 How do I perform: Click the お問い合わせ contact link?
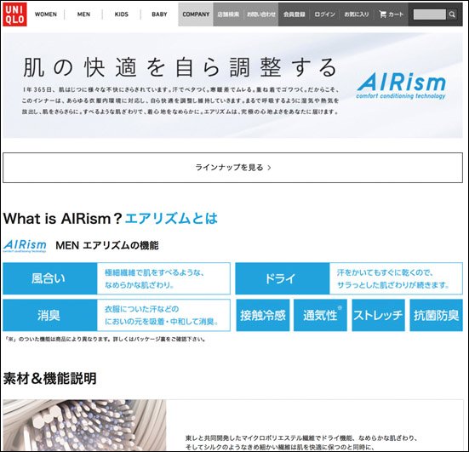tap(261, 14)
